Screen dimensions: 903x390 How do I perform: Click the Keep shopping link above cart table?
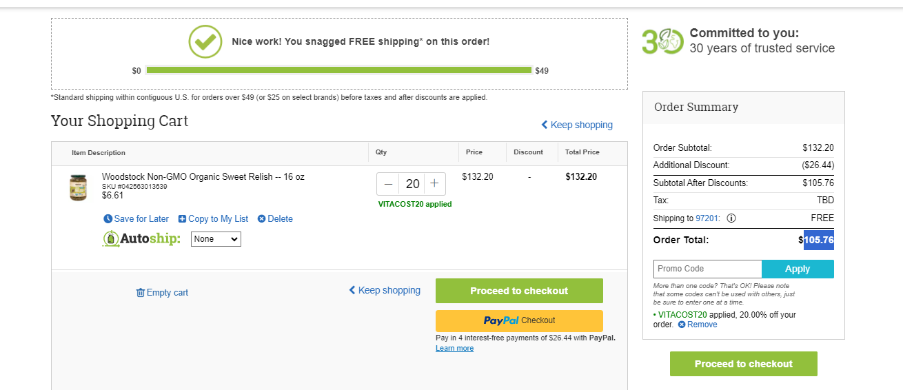pos(577,125)
